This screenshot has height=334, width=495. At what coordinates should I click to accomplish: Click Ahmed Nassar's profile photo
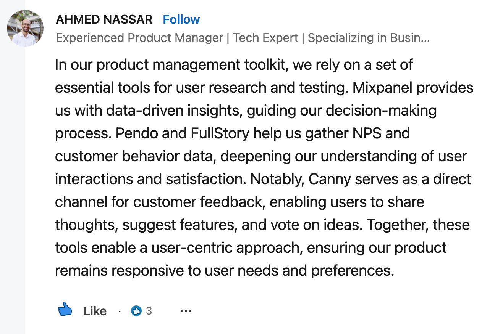tap(25, 28)
